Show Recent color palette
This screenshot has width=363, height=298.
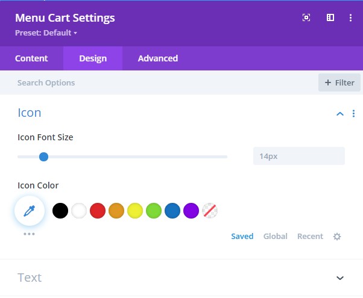[310, 236]
